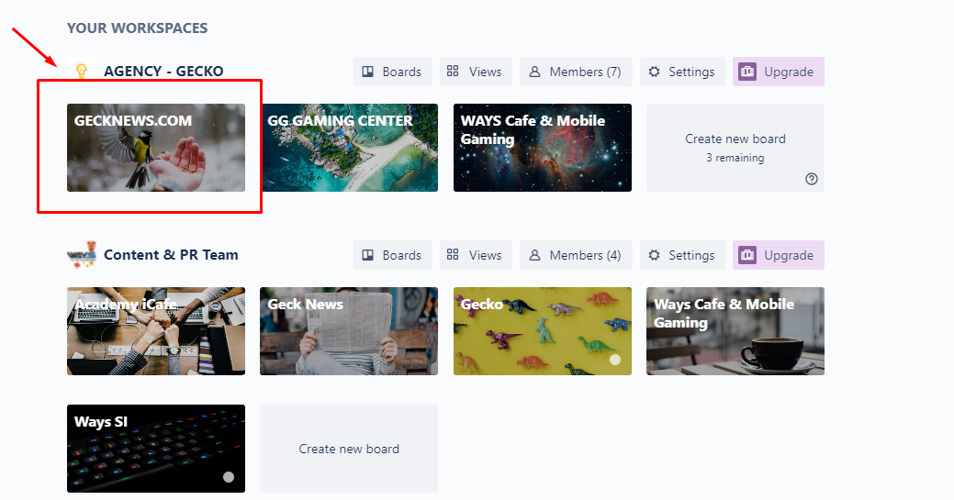Click the help icon on Create new board tile
Image resolution: width=954 pixels, height=500 pixels.
812,179
